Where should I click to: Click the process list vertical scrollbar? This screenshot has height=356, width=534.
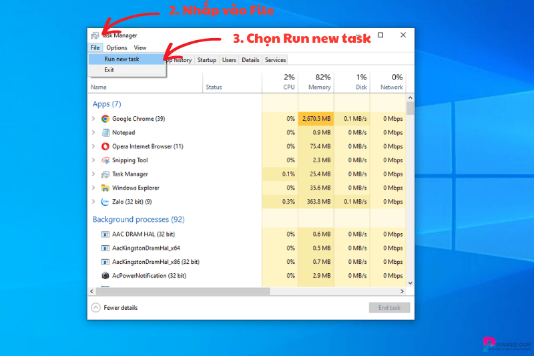point(410,194)
